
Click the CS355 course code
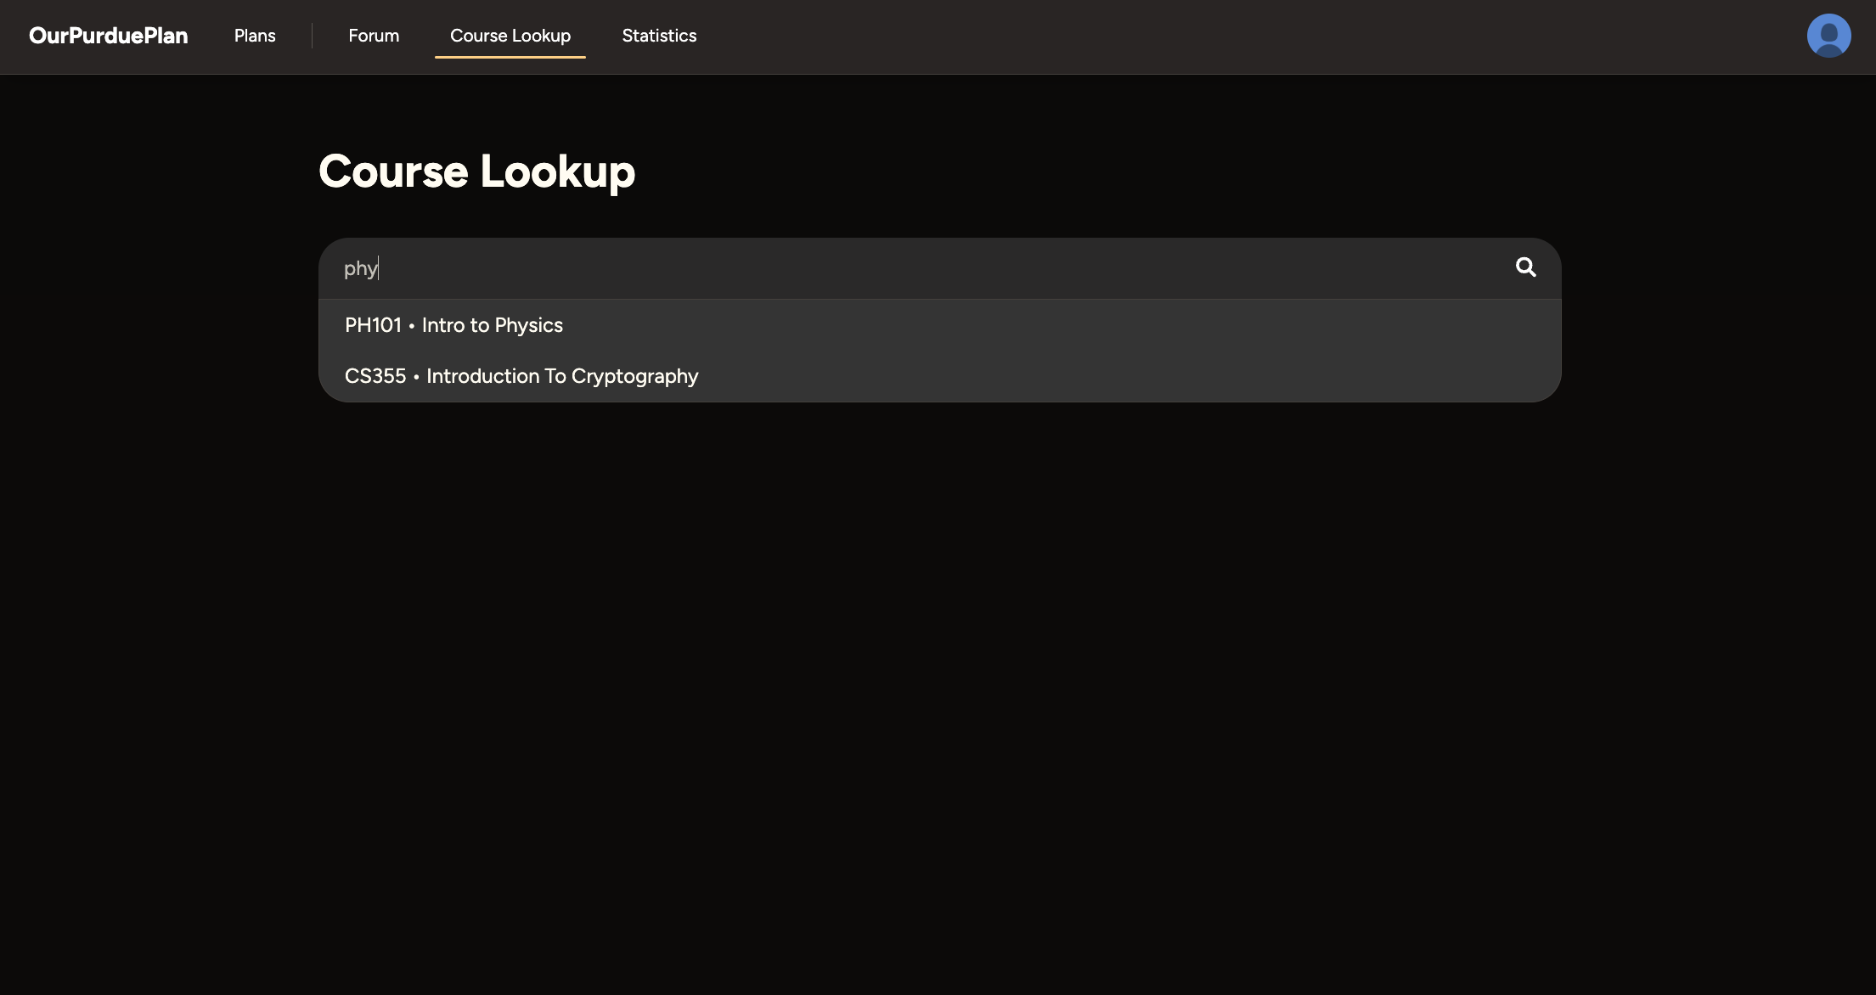375,376
